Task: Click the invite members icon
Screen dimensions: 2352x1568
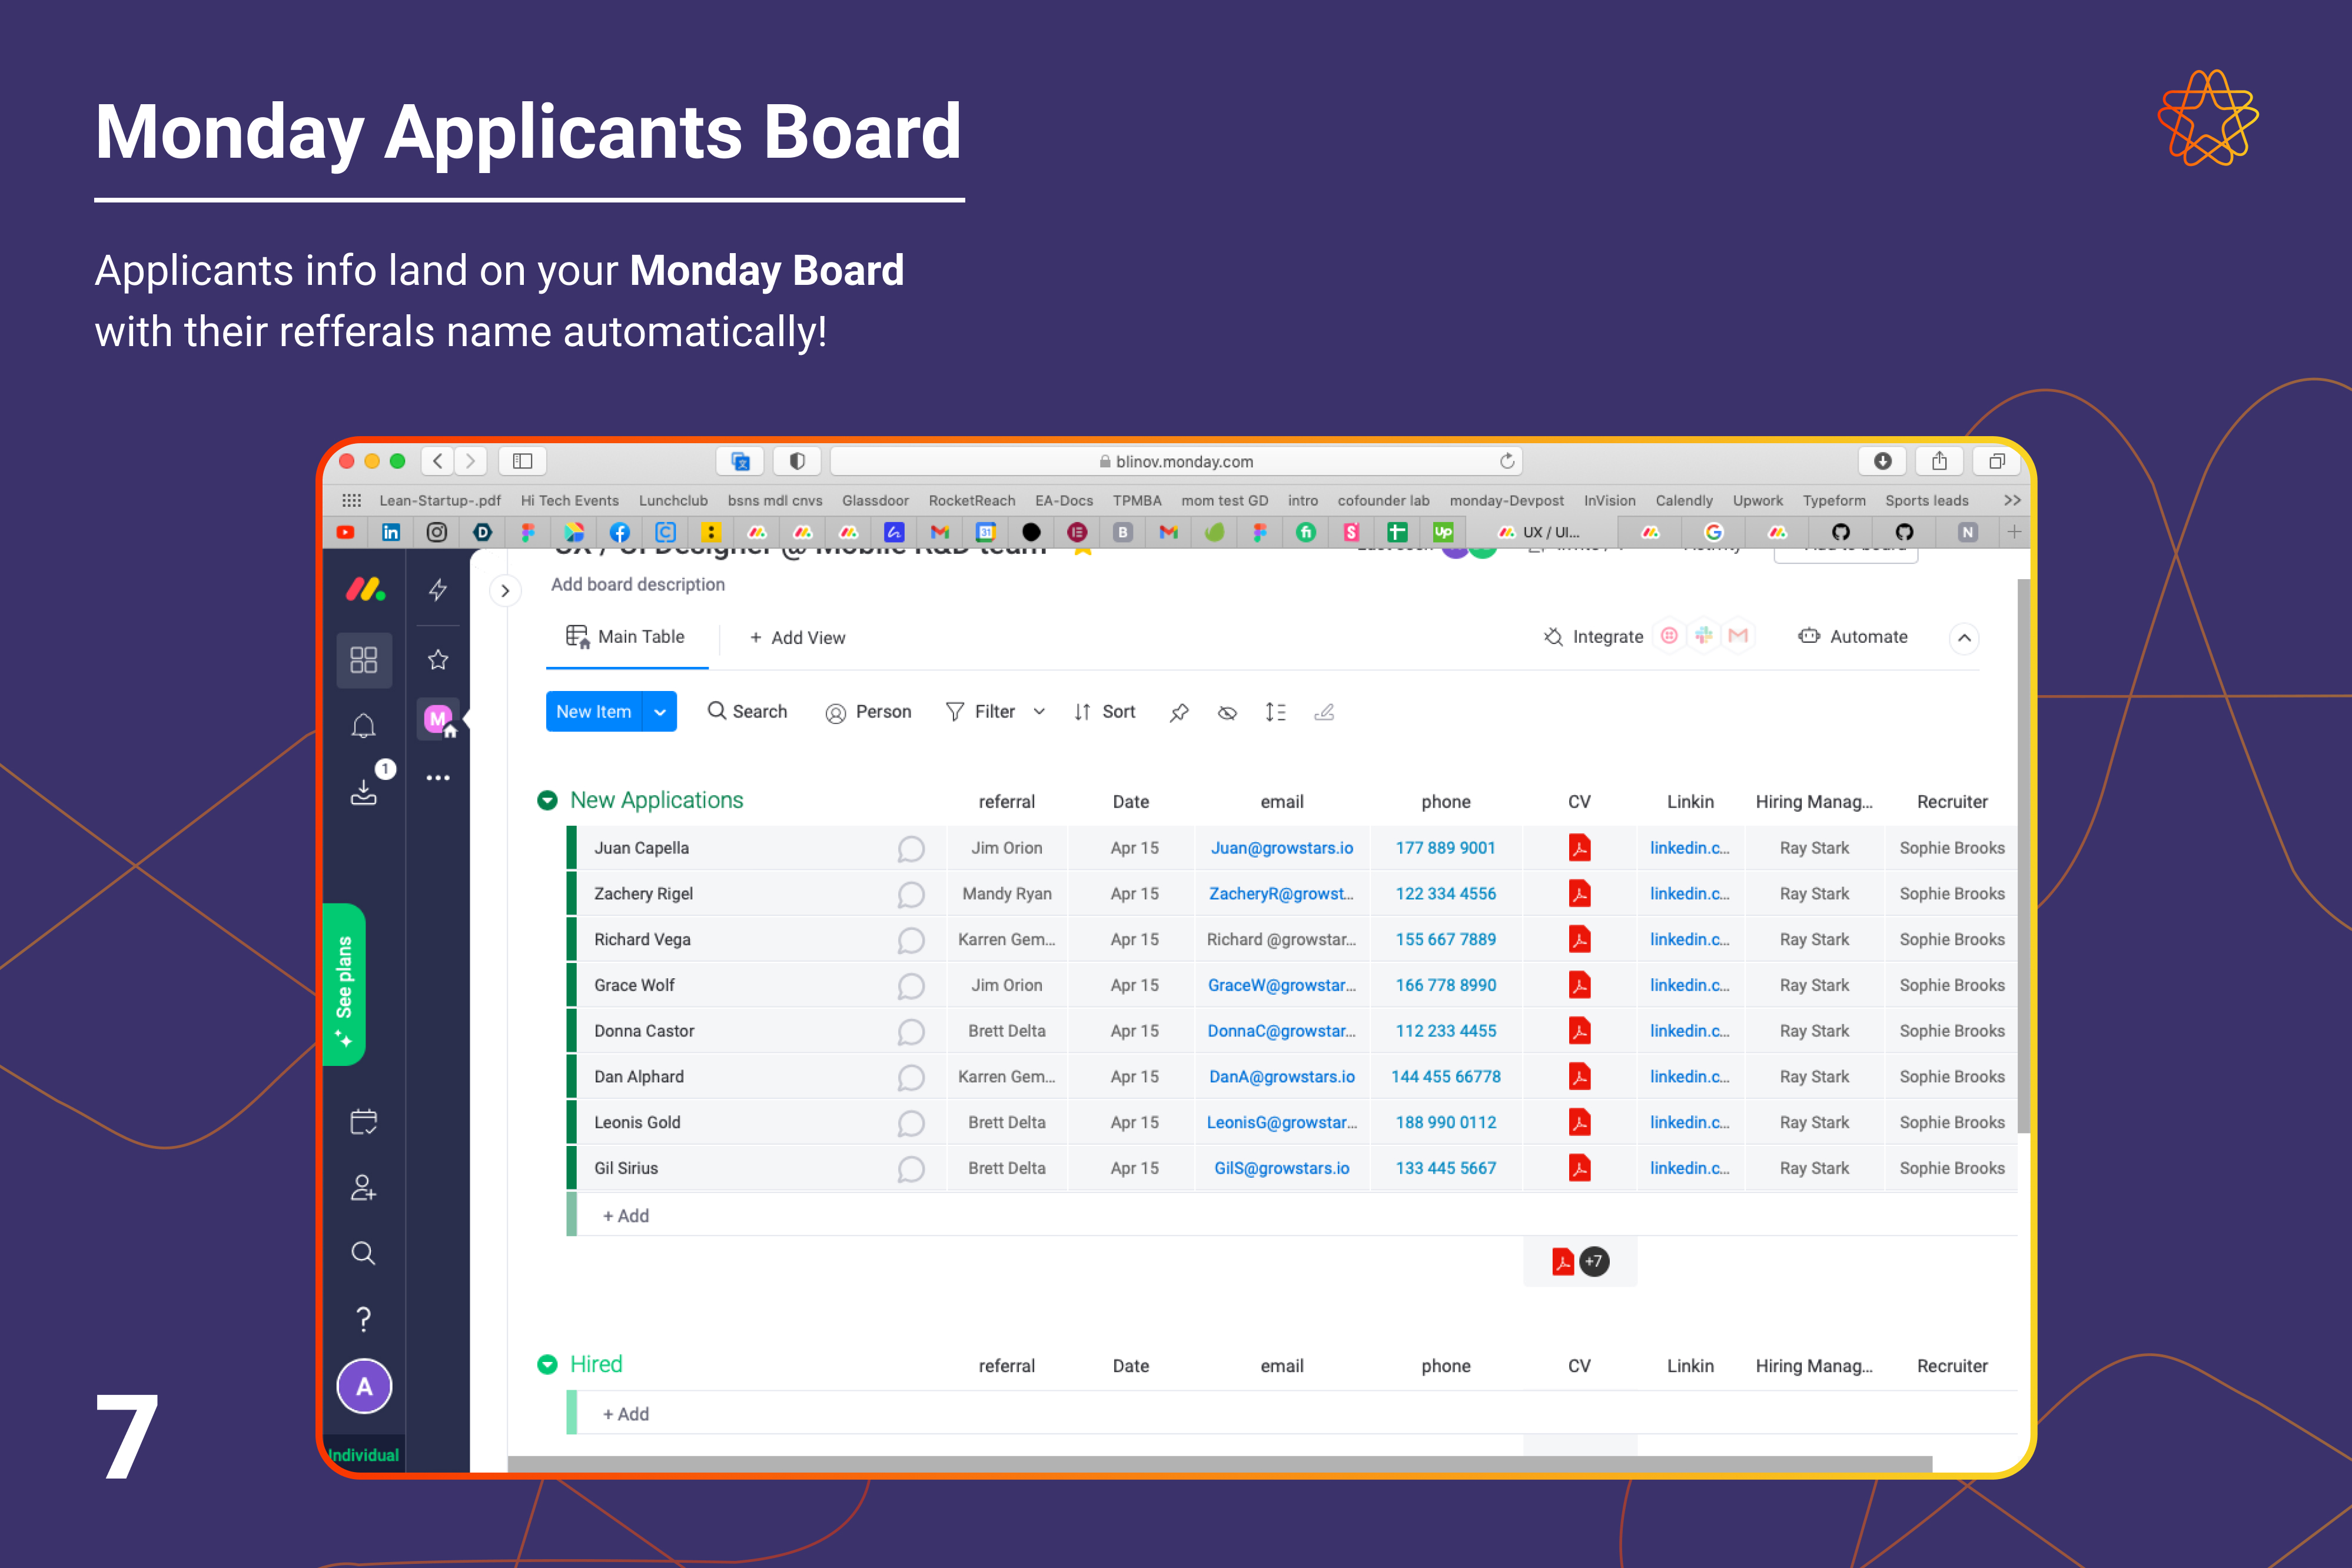Action: coord(363,1187)
